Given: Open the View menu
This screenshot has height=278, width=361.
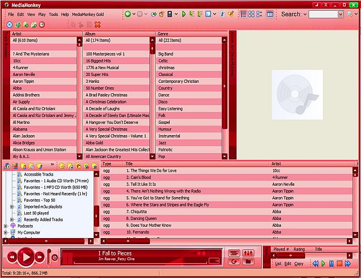Looking at the screenshot, I should pos(31,14).
